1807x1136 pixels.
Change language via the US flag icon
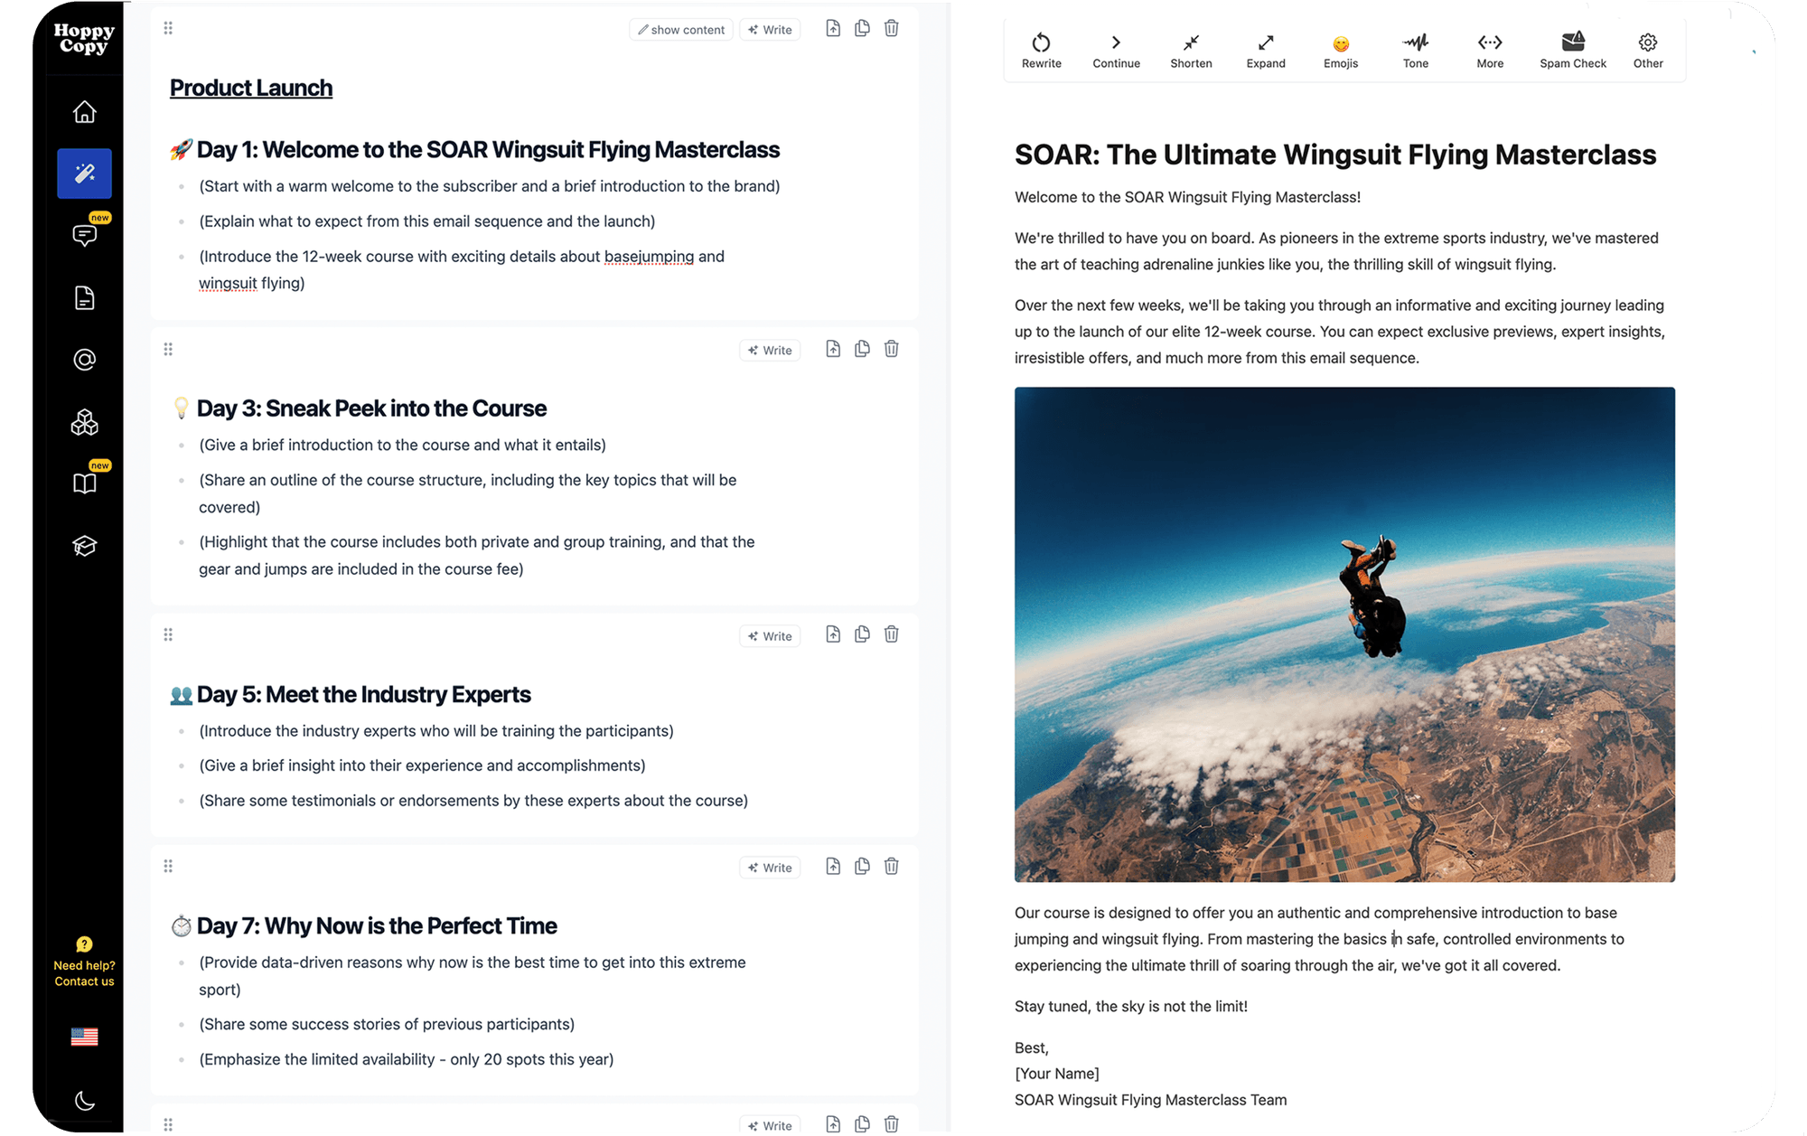pyautogui.click(x=84, y=1036)
